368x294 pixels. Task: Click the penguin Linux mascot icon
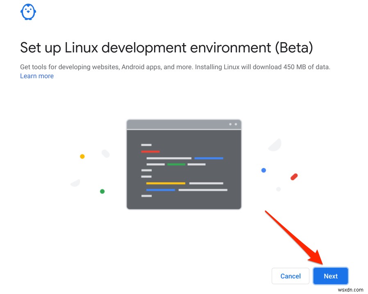point(28,12)
